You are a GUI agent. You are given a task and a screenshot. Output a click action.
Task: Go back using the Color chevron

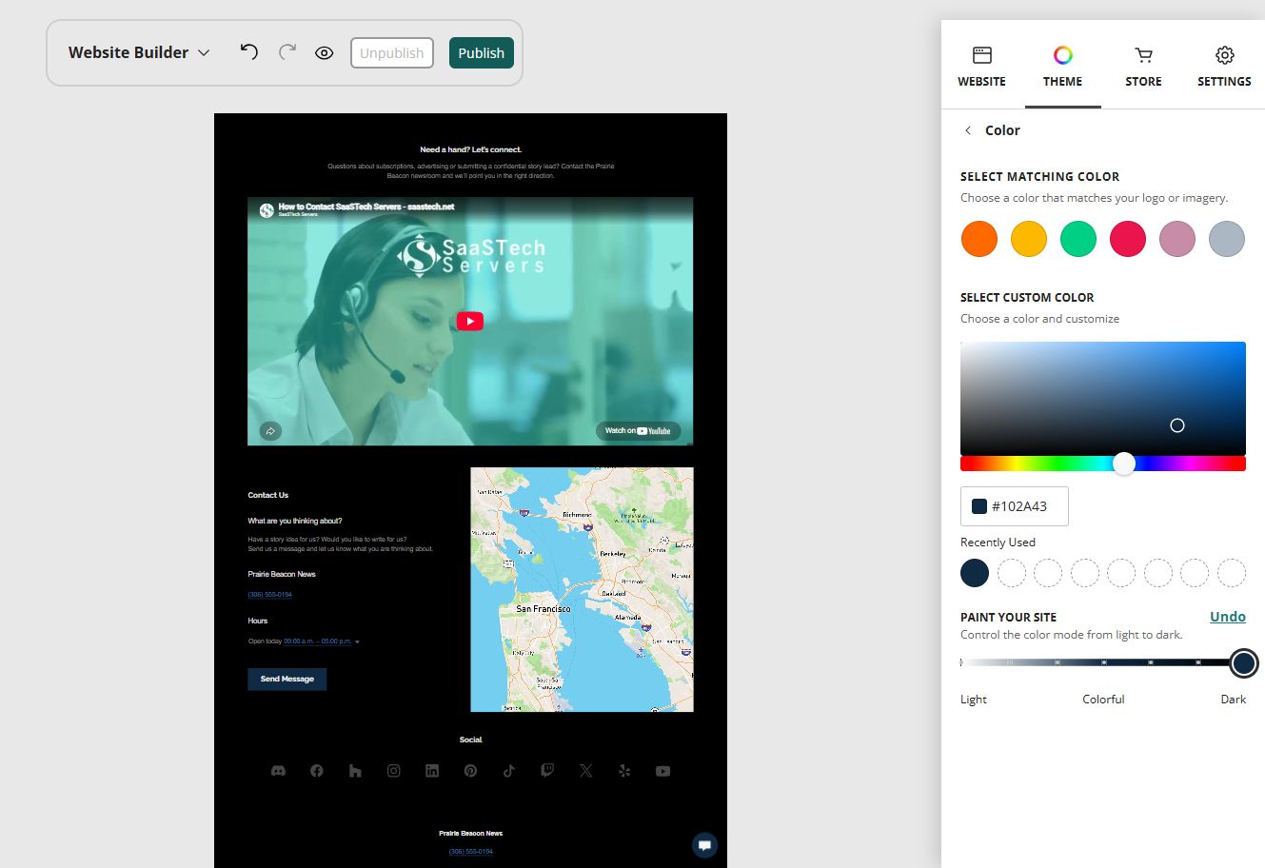[x=968, y=130]
